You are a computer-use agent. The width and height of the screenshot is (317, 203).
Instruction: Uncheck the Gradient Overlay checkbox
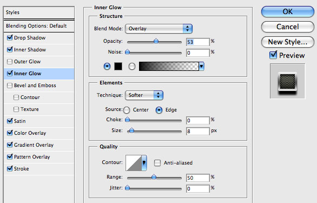10,145
